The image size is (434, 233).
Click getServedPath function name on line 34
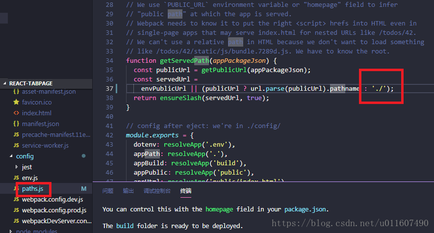(x=184, y=61)
